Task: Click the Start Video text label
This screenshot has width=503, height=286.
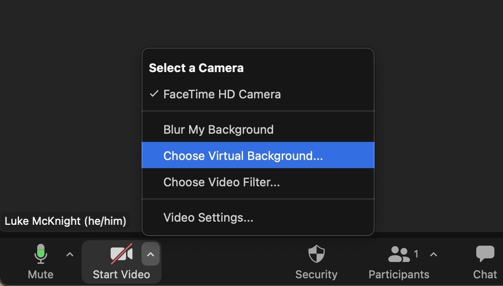Action: pyautogui.click(x=121, y=274)
